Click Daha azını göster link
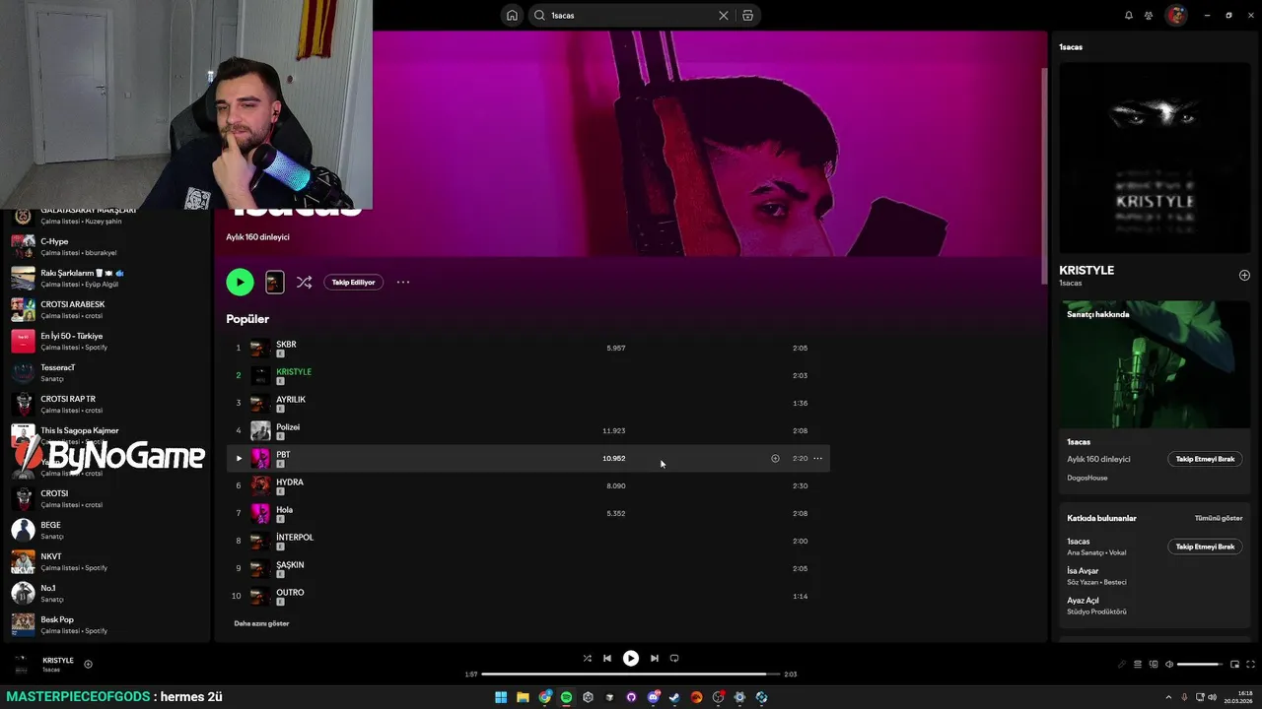This screenshot has height=709, width=1262. click(x=261, y=623)
